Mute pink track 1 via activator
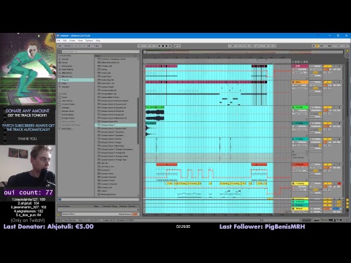 [328, 66]
